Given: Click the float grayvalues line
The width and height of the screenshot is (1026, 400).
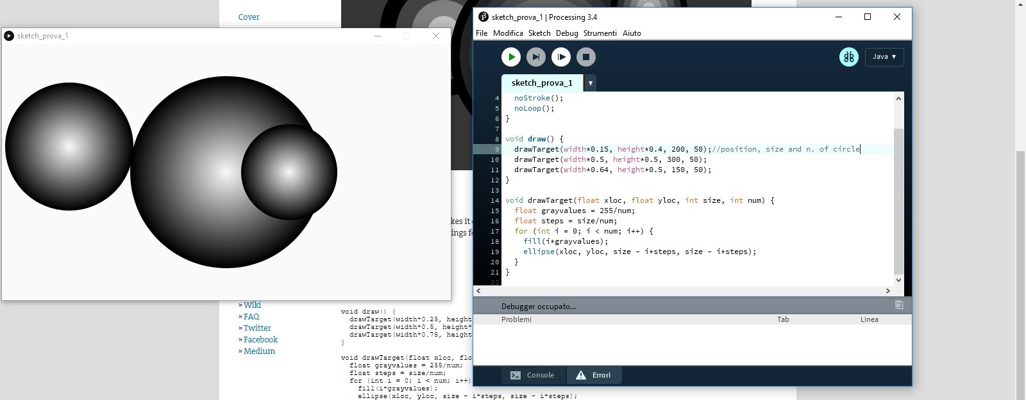Looking at the screenshot, I should click(575, 211).
